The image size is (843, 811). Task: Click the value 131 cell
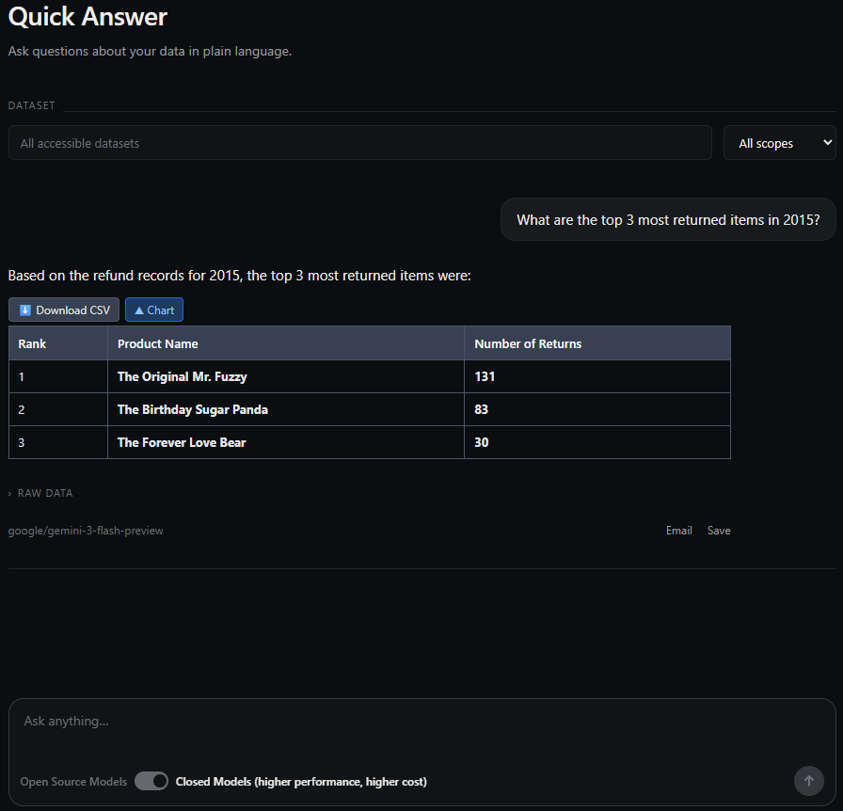(x=597, y=376)
